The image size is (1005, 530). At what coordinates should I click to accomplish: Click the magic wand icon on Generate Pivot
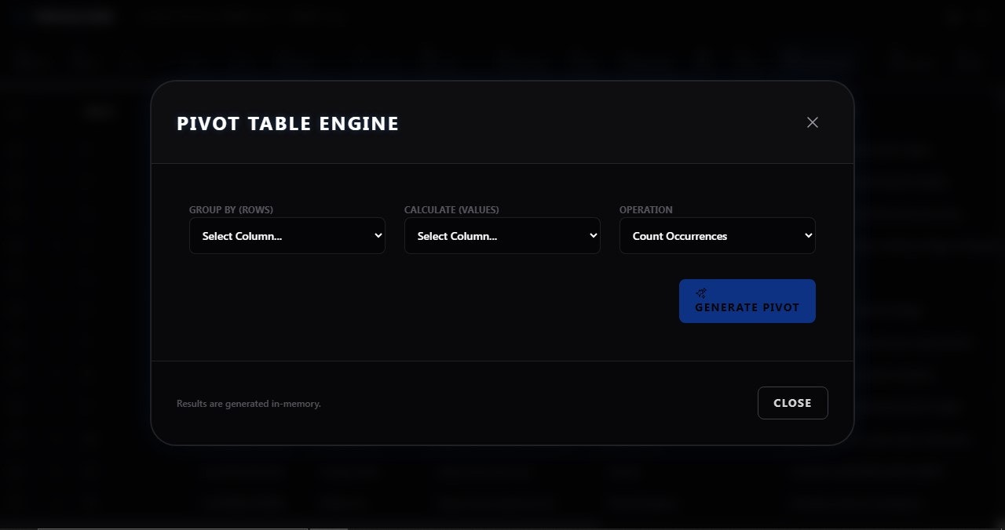tap(701, 293)
